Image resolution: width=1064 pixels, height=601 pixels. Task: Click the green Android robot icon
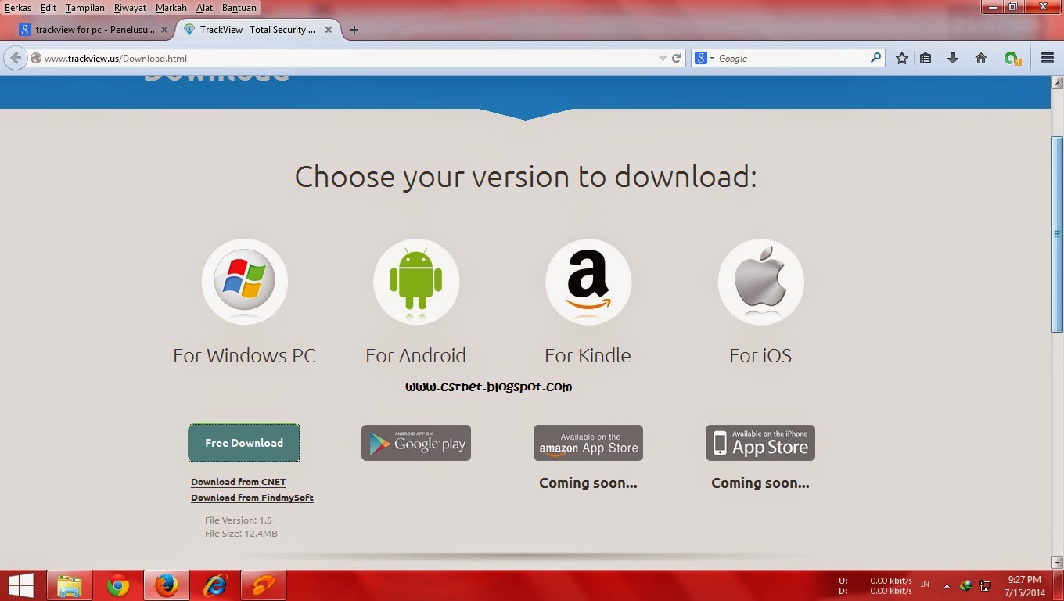[416, 282]
